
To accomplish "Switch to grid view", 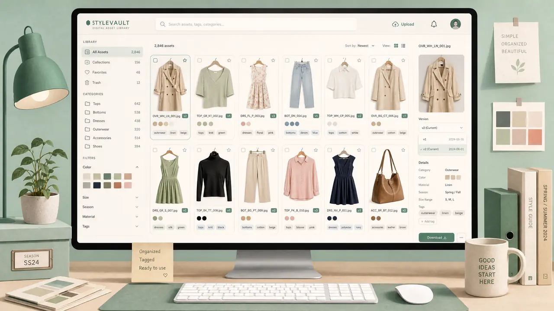I will pyautogui.click(x=396, y=46).
